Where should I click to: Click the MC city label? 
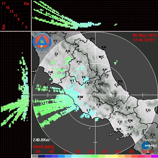pos(101,57)
